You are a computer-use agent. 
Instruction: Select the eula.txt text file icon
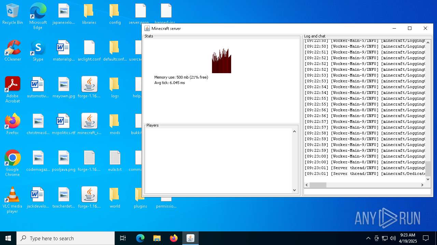pyautogui.click(x=115, y=161)
